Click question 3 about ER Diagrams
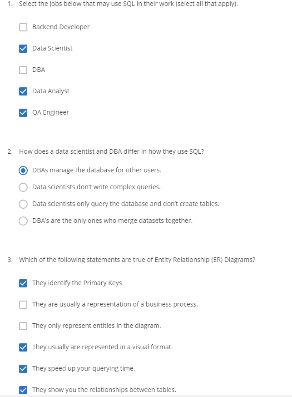Viewport: 292px width, 397px height. pos(136,259)
